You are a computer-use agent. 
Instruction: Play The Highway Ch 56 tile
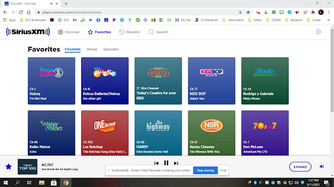click(158, 133)
